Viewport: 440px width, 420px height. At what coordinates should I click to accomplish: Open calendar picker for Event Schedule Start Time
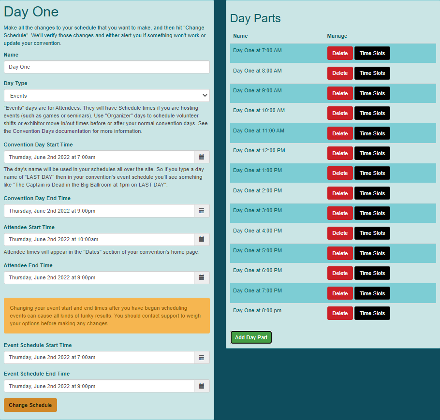pos(202,358)
